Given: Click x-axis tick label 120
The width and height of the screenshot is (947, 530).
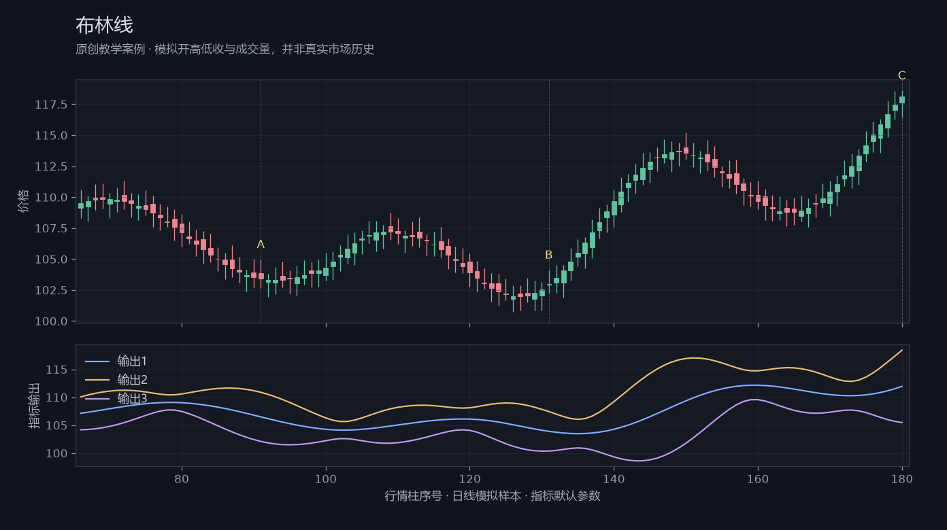Looking at the screenshot, I should point(469,478).
